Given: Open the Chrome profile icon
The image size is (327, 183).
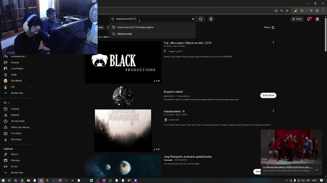Looking at the screenshot, I should tap(317, 11).
